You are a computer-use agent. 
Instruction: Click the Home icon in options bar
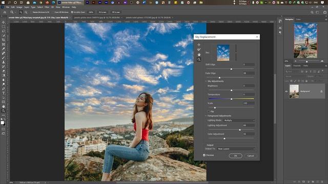tap(5, 12)
